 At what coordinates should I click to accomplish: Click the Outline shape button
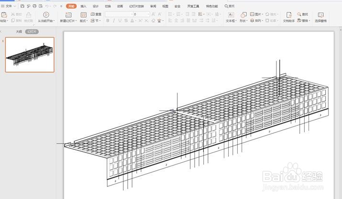point(271,21)
